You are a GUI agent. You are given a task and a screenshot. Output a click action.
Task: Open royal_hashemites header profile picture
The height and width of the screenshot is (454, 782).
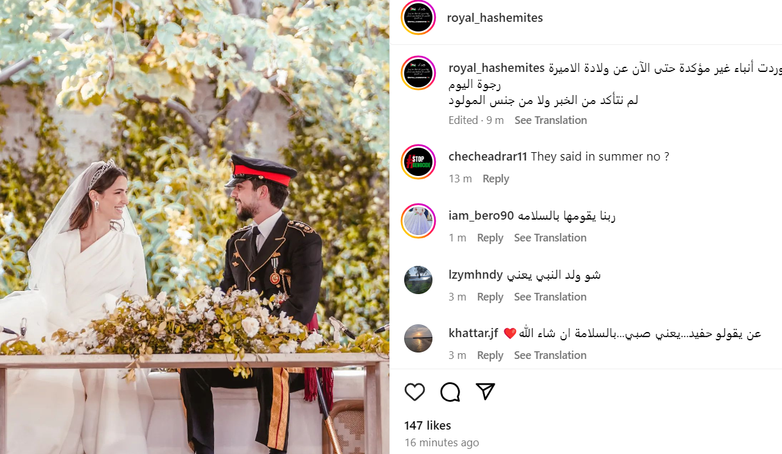418,17
